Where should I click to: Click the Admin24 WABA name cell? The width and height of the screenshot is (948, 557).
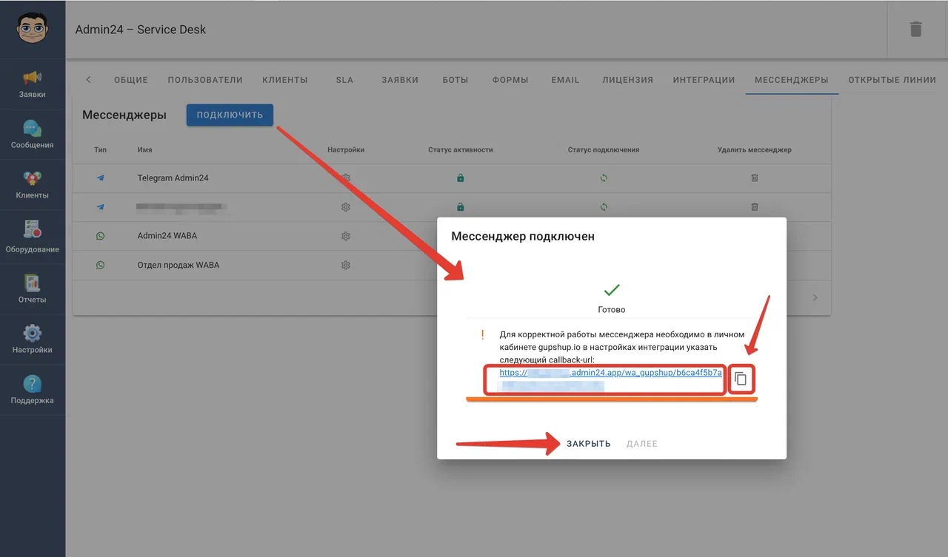point(167,236)
